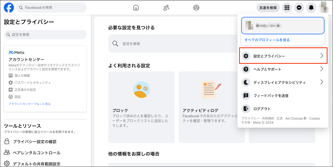Click the magnifier icon in main settings search

115,44
